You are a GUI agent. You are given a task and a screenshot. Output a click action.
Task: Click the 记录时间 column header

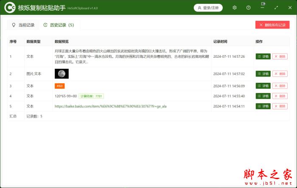[220, 42]
